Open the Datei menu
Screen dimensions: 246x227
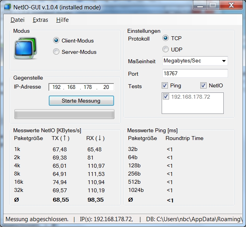(18, 20)
